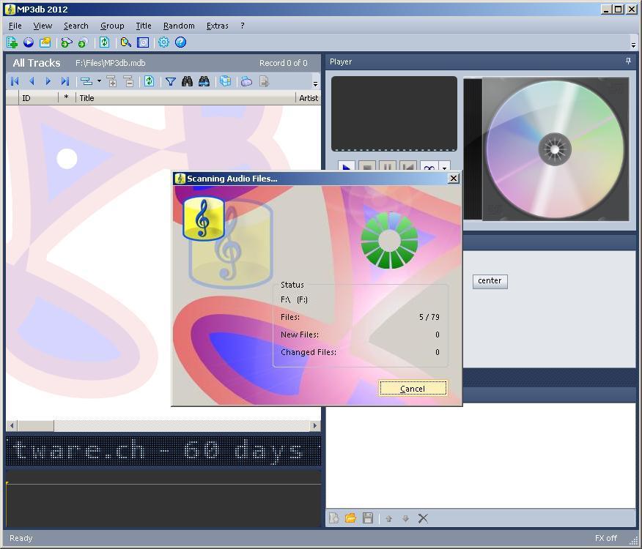Click expand all groups plus icon
The width and height of the screenshot is (642, 549).
(x=112, y=81)
